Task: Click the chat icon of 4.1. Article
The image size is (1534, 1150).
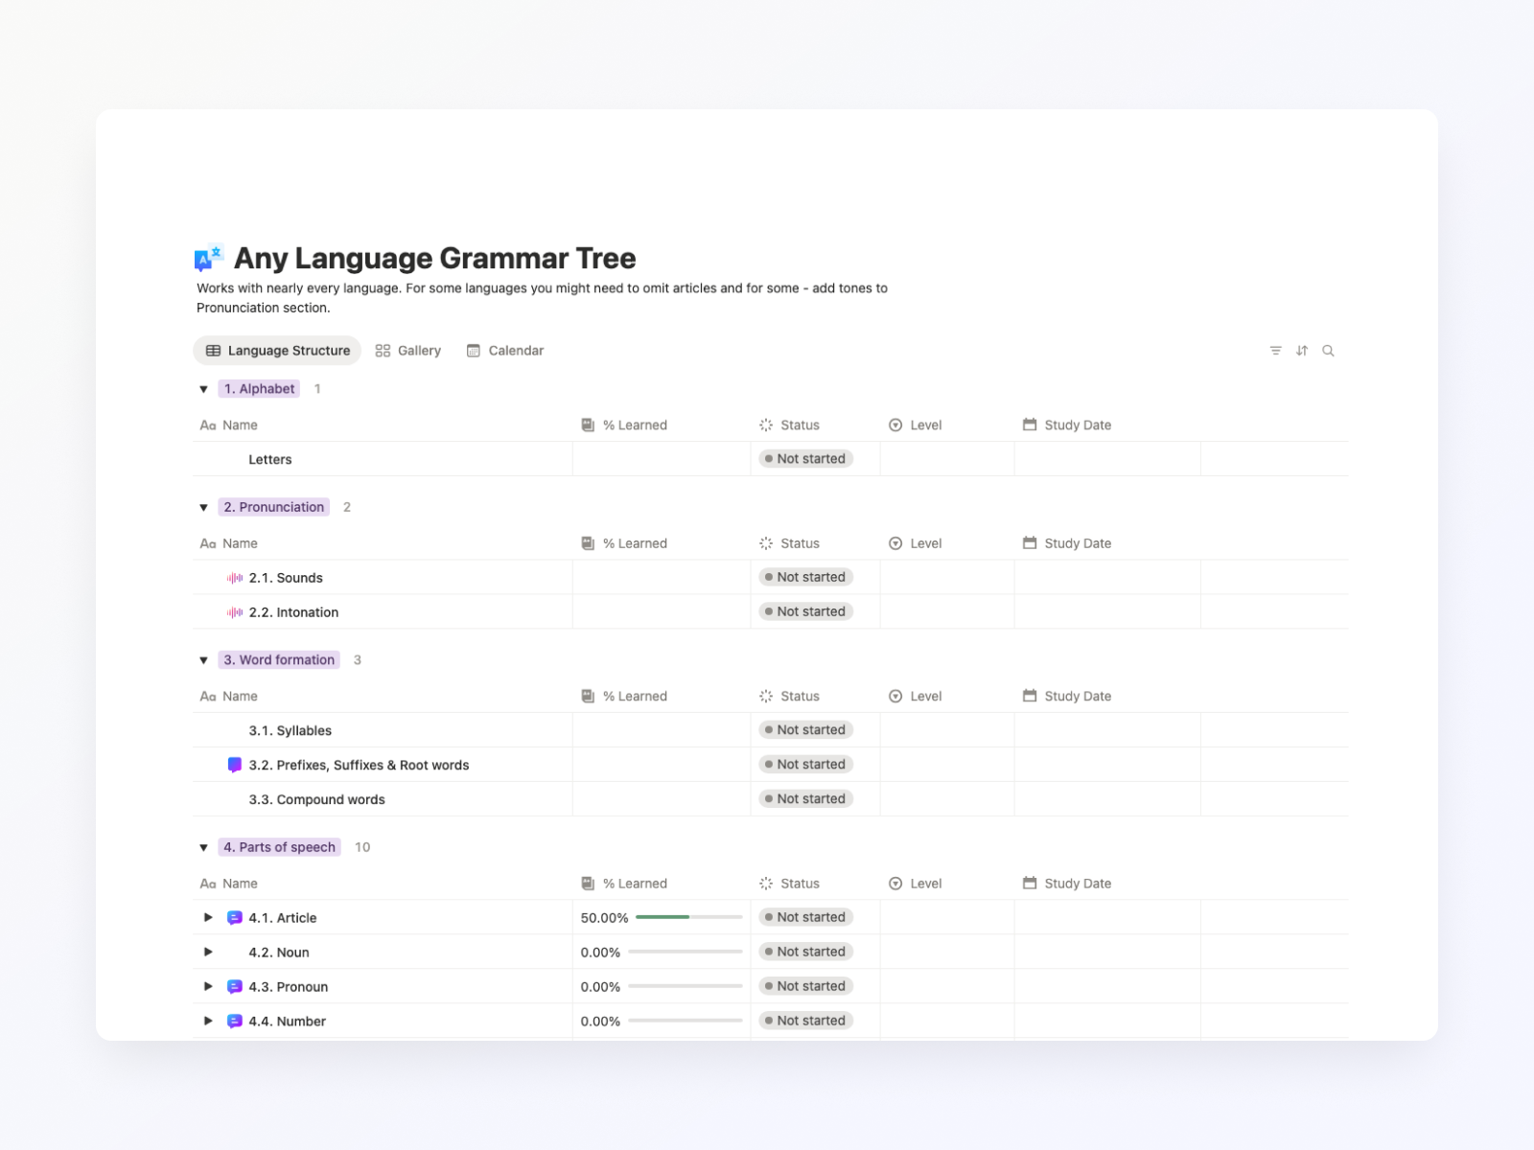Action: (235, 918)
